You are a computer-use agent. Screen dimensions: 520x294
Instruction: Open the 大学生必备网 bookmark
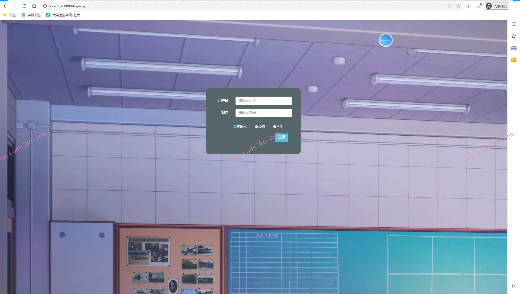pos(64,15)
